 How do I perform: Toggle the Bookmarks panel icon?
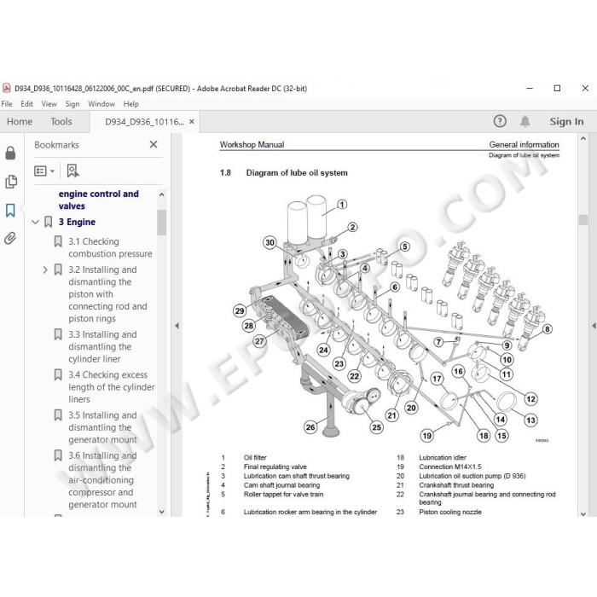[10, 210]
